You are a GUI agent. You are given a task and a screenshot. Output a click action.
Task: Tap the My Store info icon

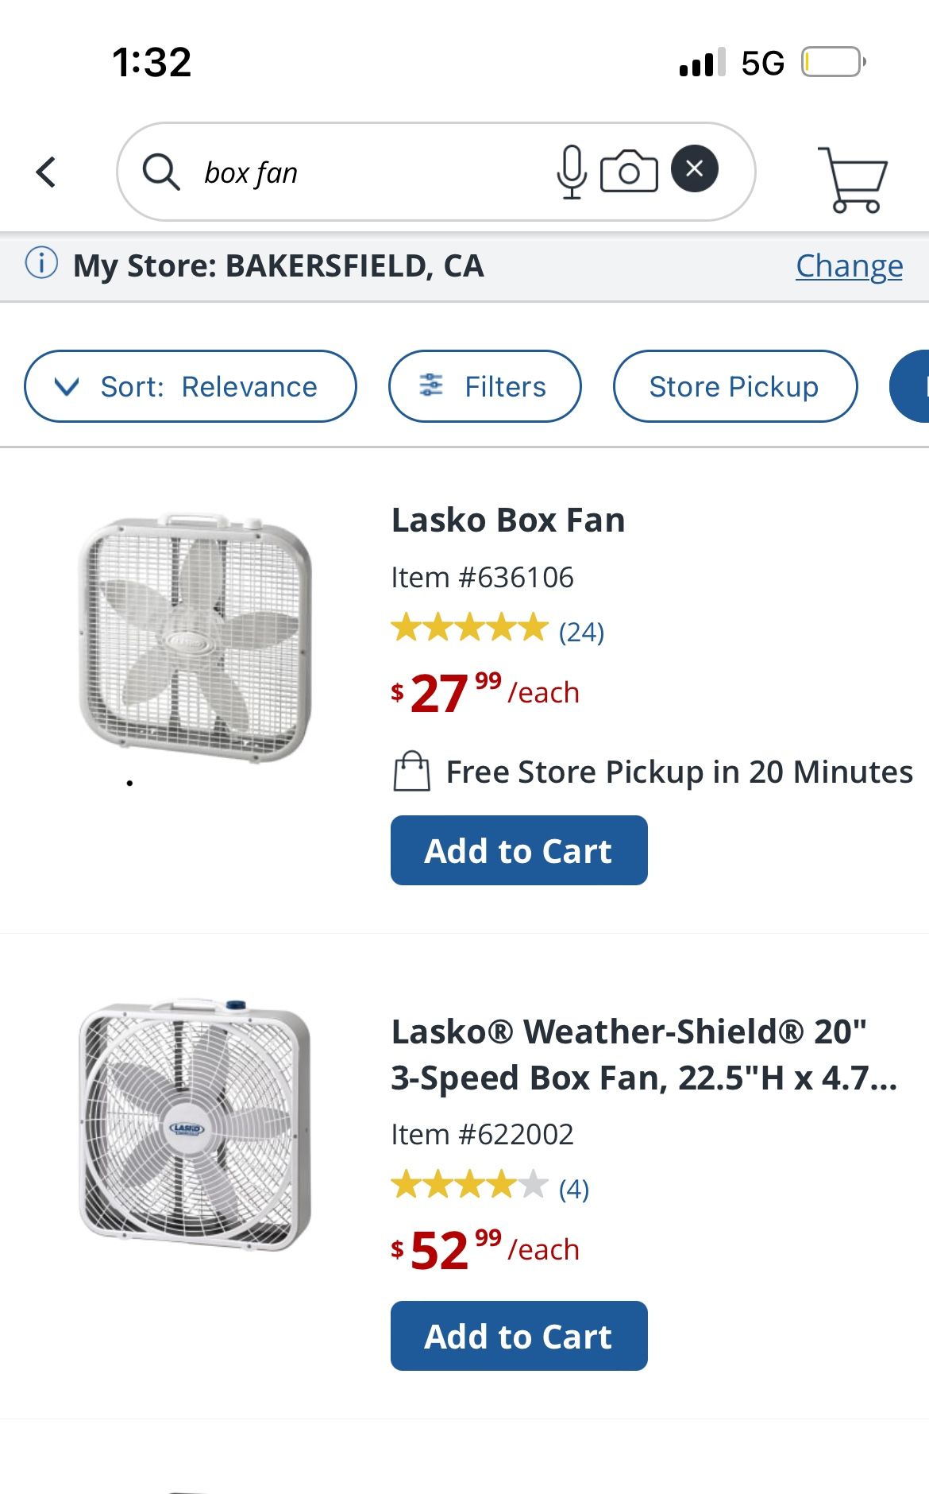tap(41, 263)
